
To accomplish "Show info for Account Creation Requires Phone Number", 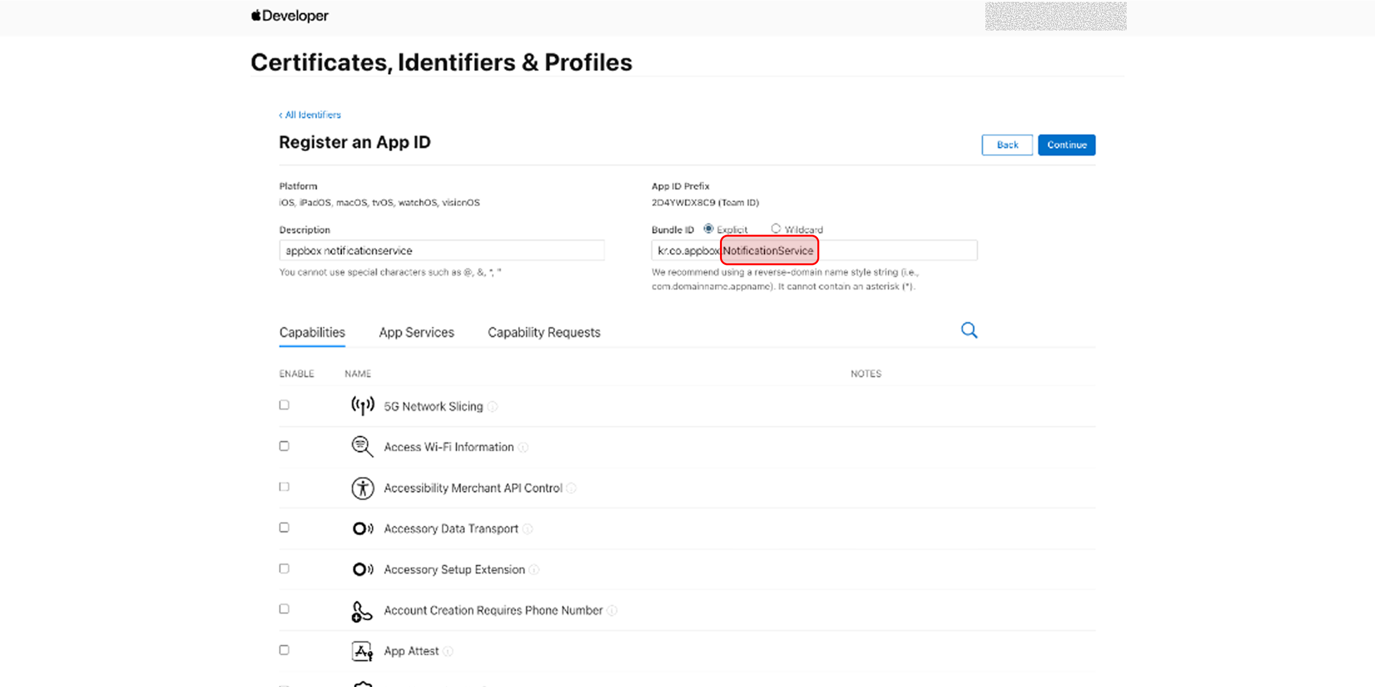I will pyautogui.click(x=612, y=611).
